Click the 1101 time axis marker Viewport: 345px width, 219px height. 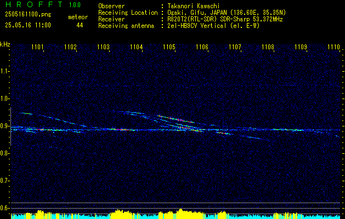tap(37, 47)
